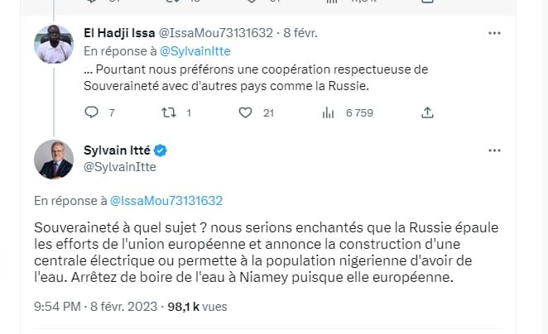Open the '8 févr.' timestamp on first tweet
Screen dimensions: 548x334
click(300, 34)
